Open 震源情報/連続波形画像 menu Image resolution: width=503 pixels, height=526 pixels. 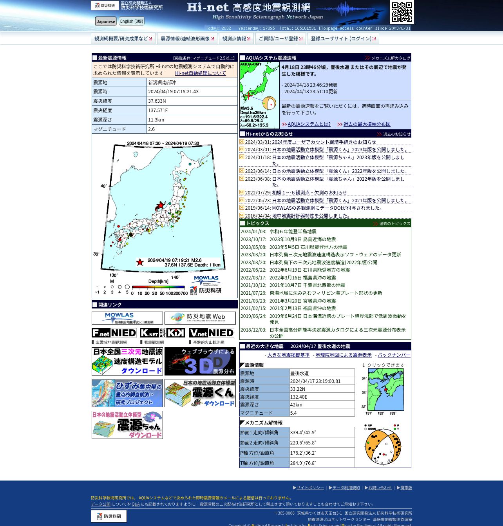click(x=187, y=38)
